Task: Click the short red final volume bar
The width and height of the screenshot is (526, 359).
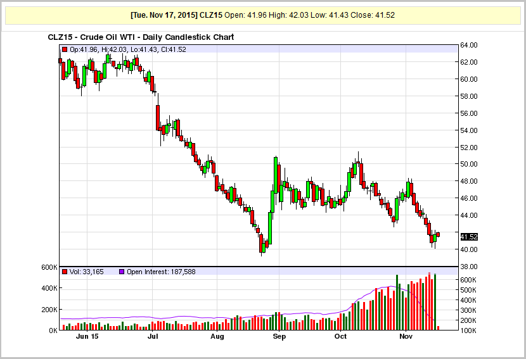Action: [438, 328]
